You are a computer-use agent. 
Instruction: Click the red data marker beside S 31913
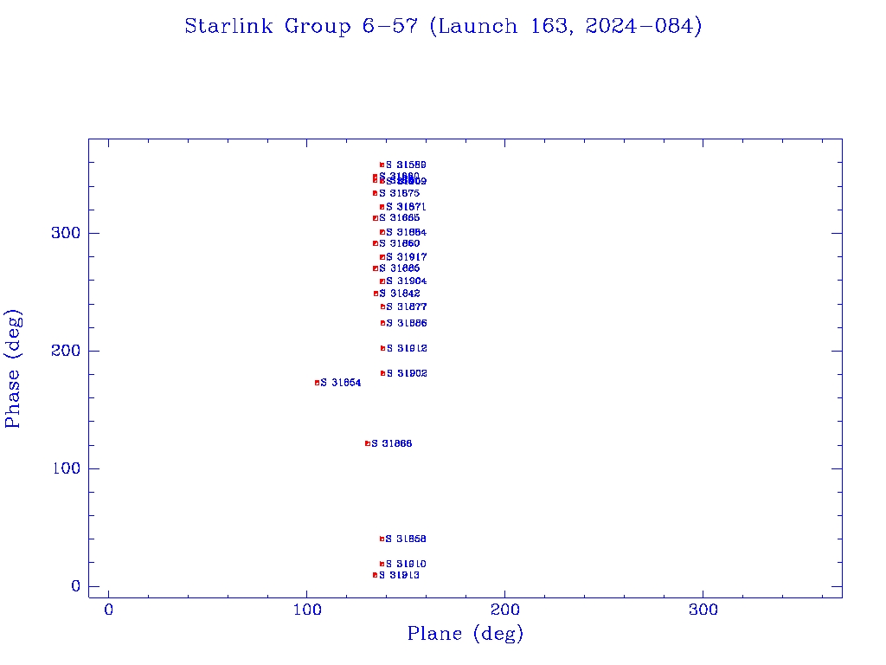(x=376, y=575)
